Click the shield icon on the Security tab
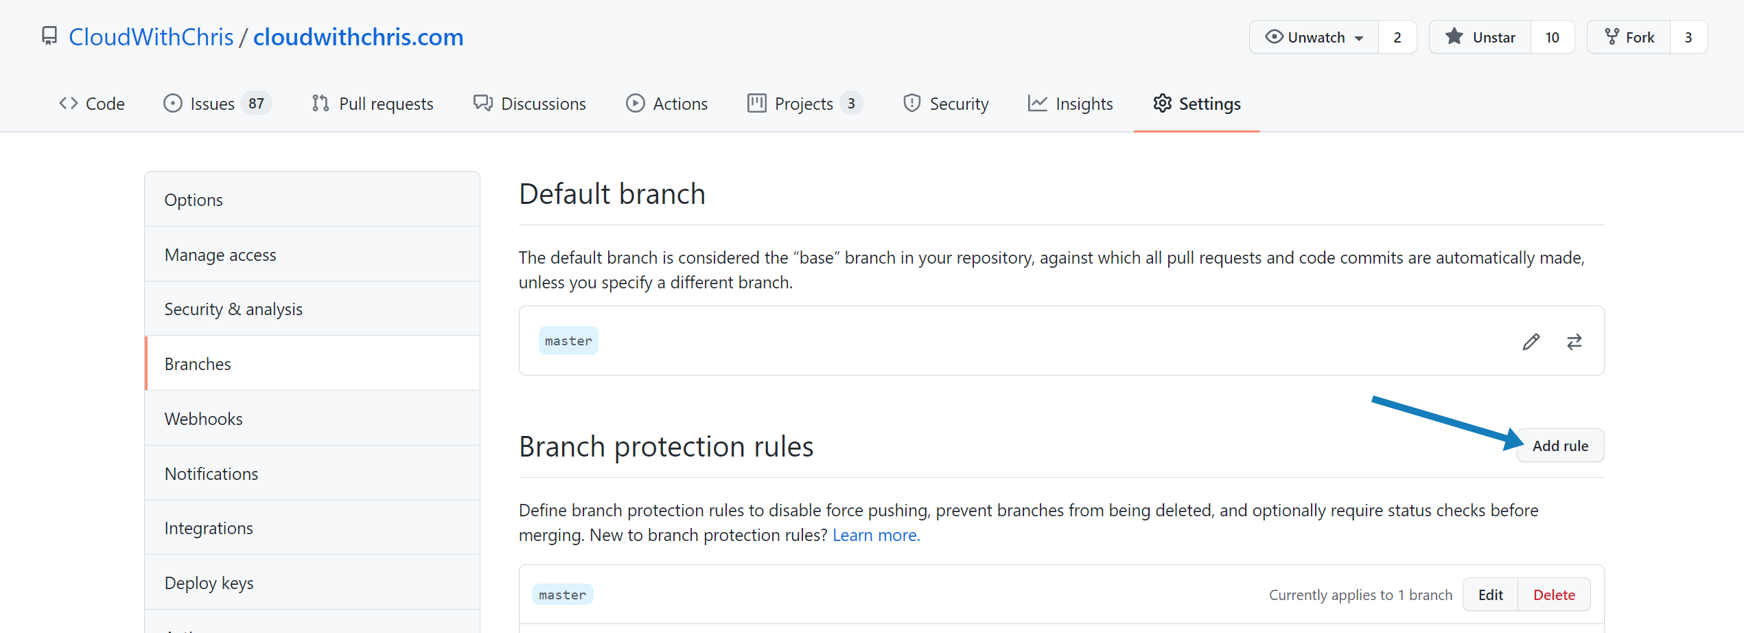1744x633 pixels. pos(911,103)
